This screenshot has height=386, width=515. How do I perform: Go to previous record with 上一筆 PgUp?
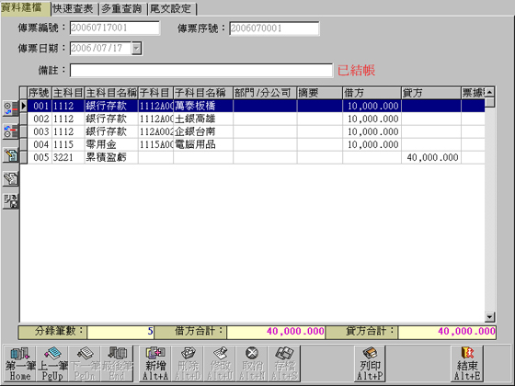click(x=52, y=364)
